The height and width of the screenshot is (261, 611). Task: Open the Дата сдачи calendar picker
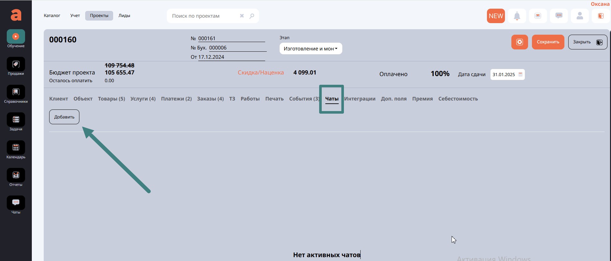(x=520, y=74)
